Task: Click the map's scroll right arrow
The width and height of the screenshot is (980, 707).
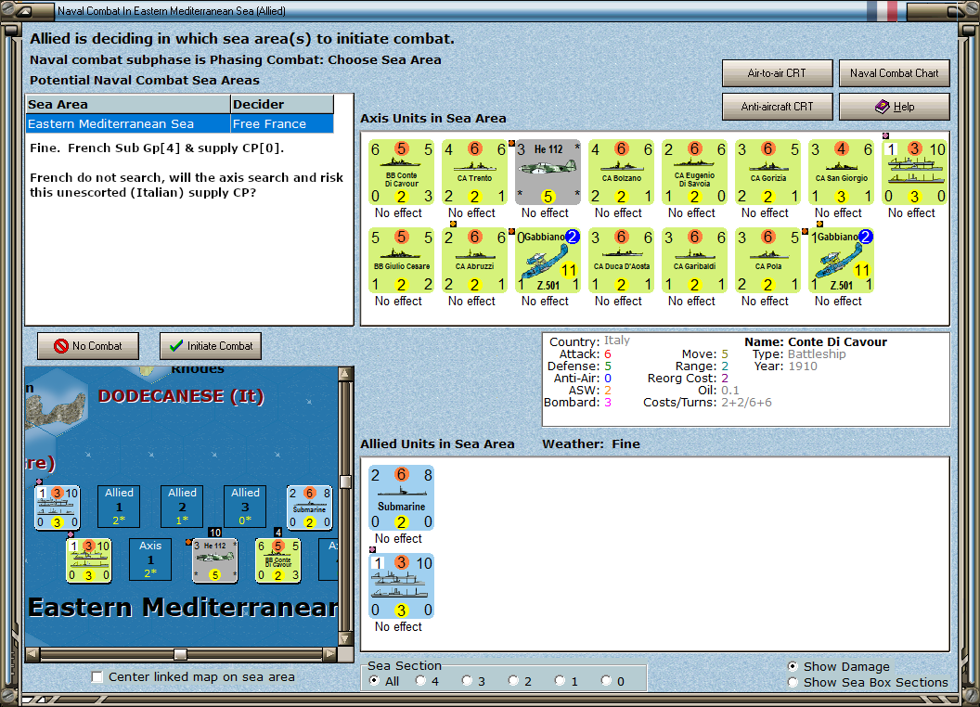Action: (x=330, y=654)
